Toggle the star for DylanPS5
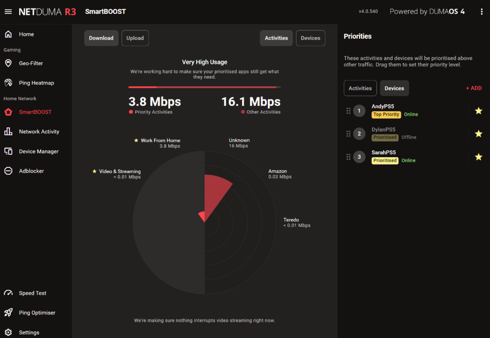 coord(478,134)
